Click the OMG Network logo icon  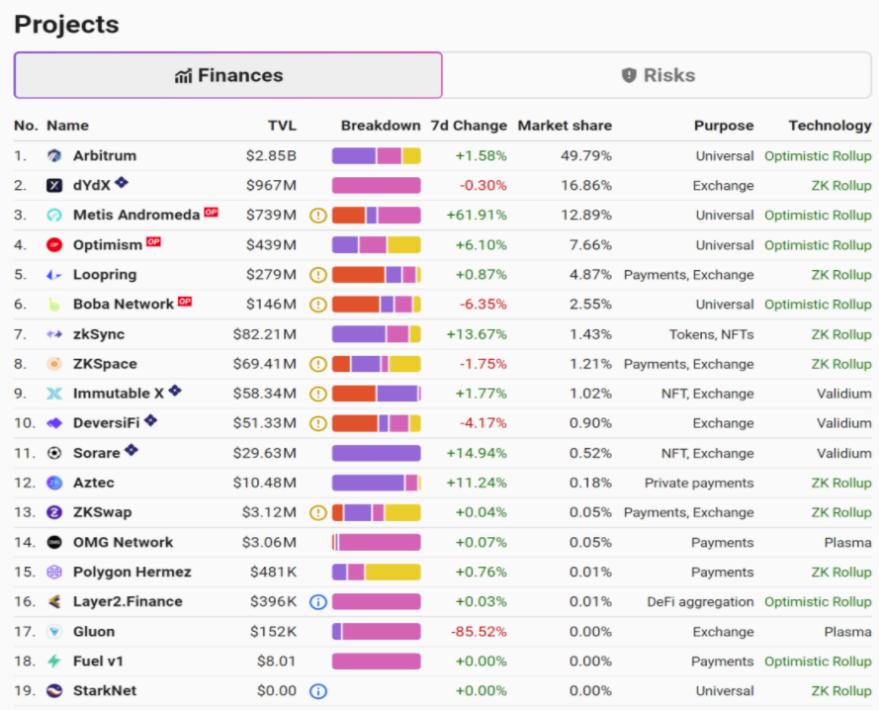tap(54, 542)
